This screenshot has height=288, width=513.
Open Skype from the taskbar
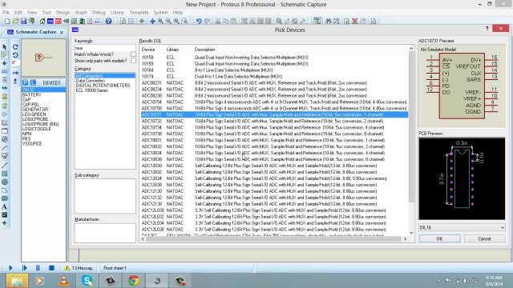tap(87, 281)
